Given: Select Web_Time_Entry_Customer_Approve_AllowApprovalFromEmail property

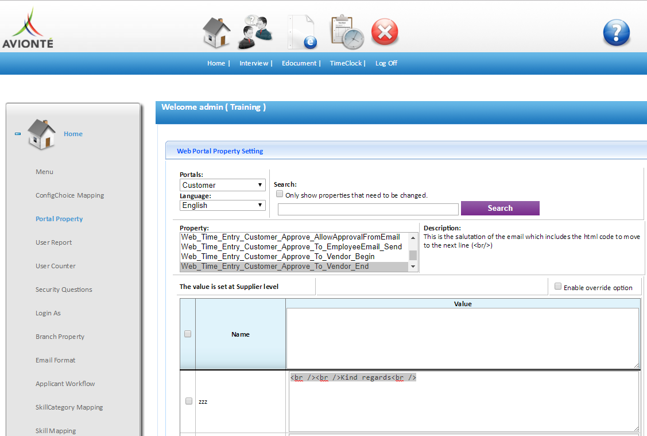Looking at the screenshot, I should (294, 237).
